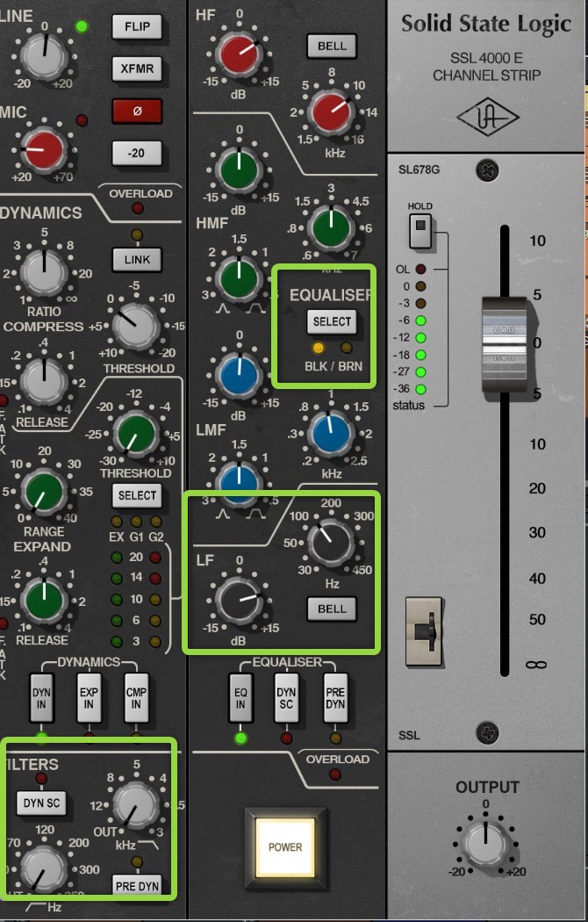Toggle the LF BELL button

tap(332, 609)
